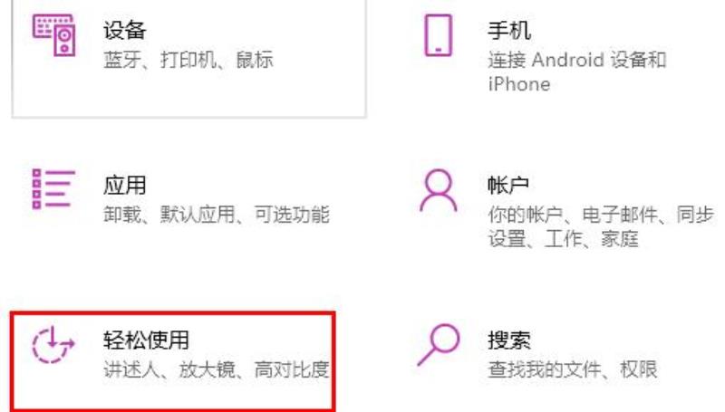The image size is (725, 412).
Task: Select the 应用 heading
Action: 124,186
